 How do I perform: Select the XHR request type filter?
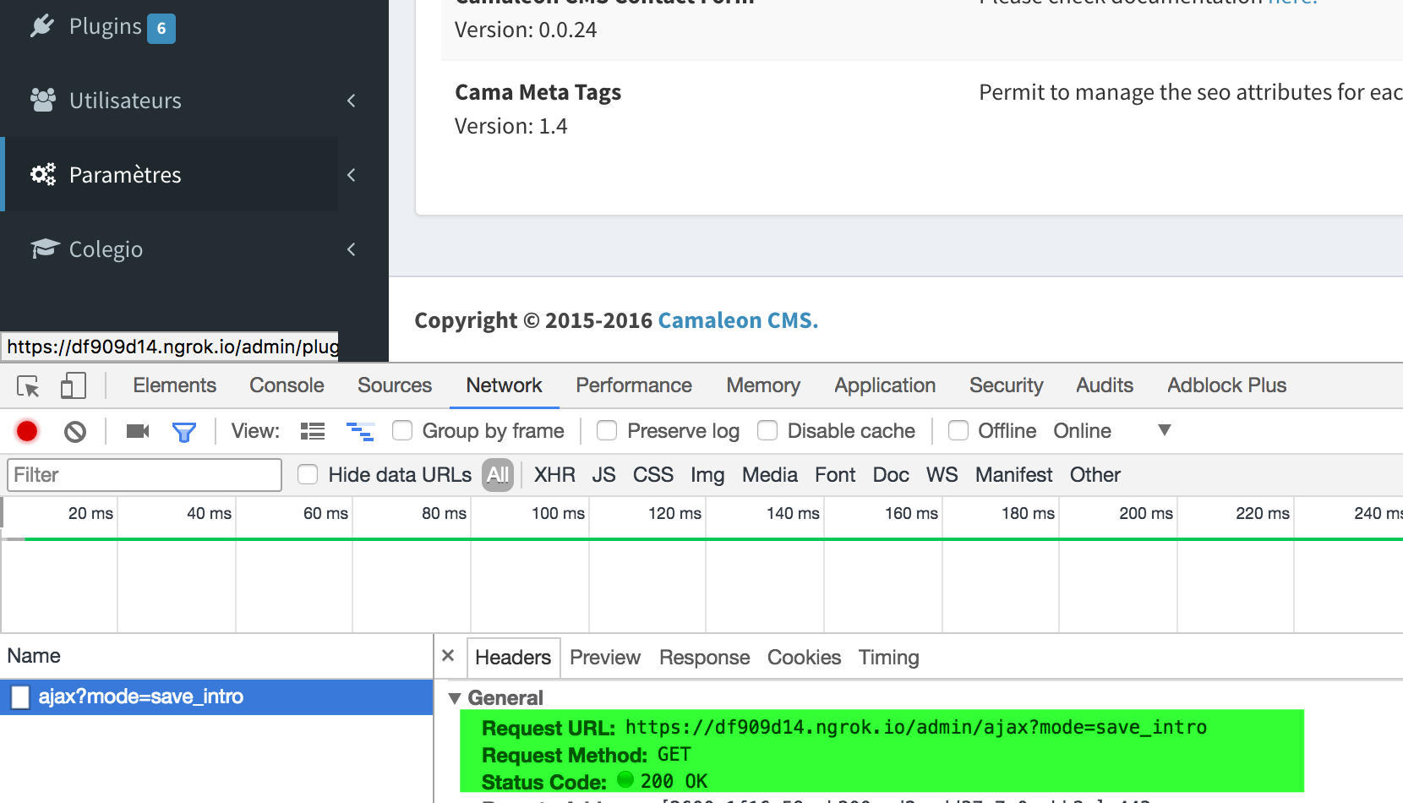click(554, 474)
